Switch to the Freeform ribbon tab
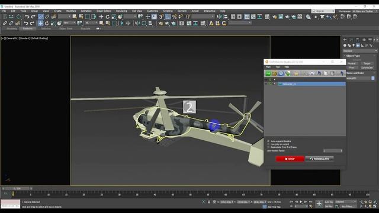Viewport: 379px width, 213px height. point(28,28)
